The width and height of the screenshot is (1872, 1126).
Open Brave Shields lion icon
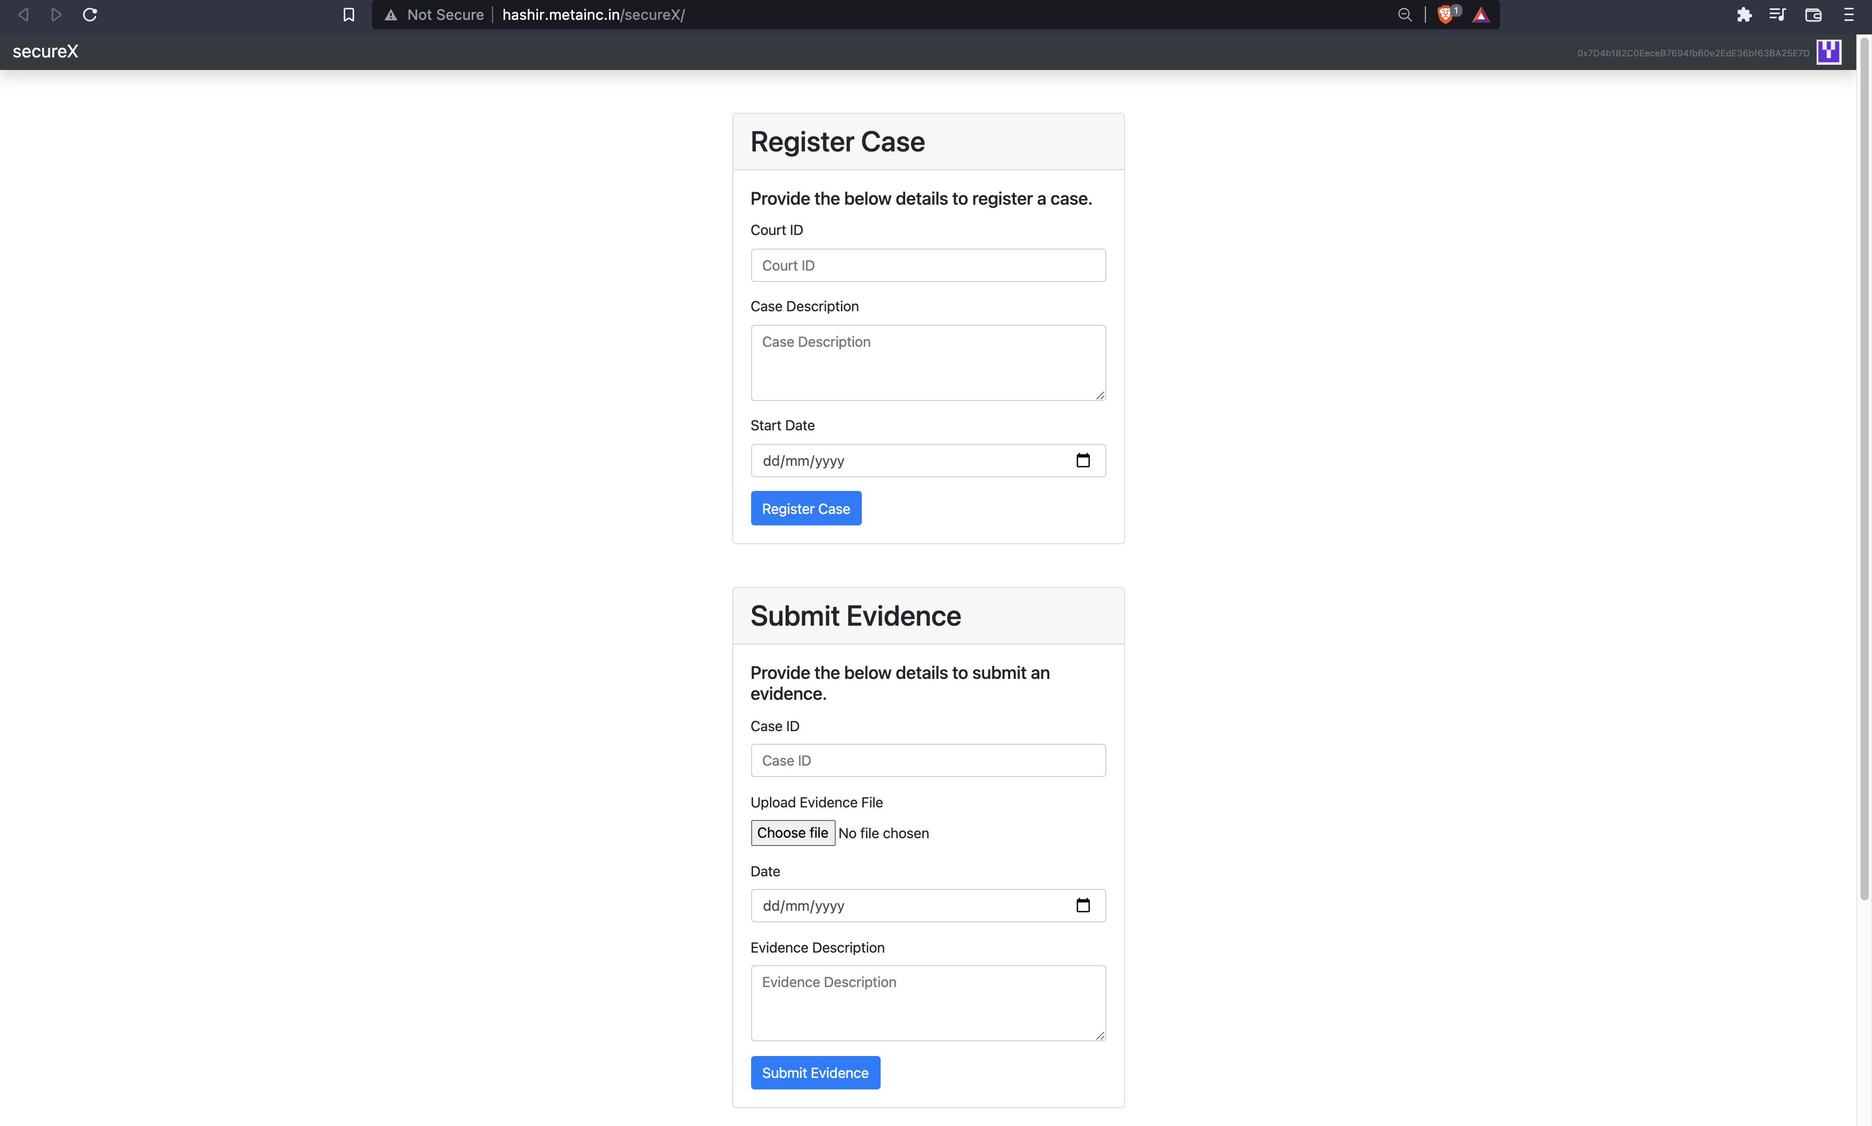point(1446,15)
